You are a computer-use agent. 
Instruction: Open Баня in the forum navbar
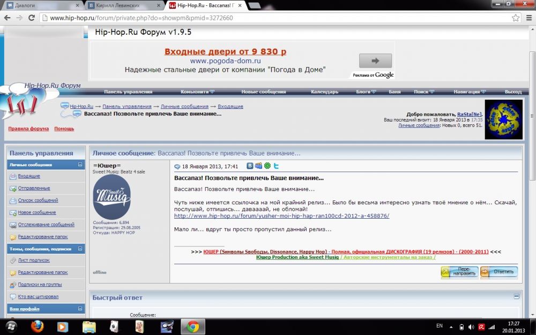pos(394,92)
